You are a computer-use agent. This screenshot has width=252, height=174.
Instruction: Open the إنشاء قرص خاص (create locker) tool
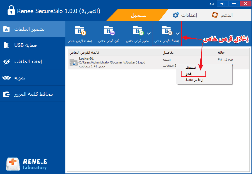click(x=80, y=34)
